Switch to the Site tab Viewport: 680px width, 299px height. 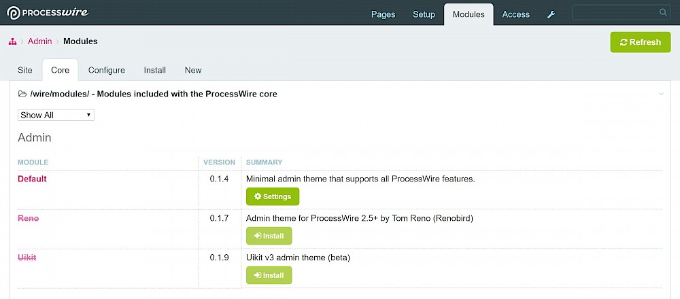tap(24, 70)
